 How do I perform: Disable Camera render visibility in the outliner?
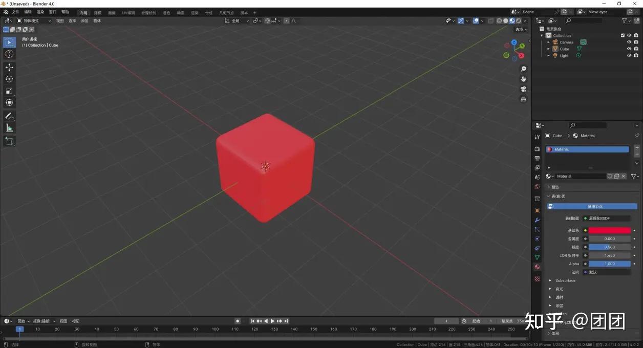tap(636, 42)
